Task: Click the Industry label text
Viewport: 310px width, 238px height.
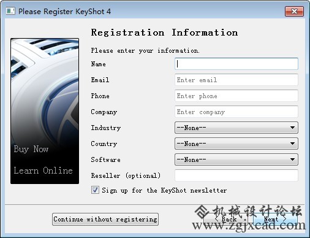Action: 106,128
